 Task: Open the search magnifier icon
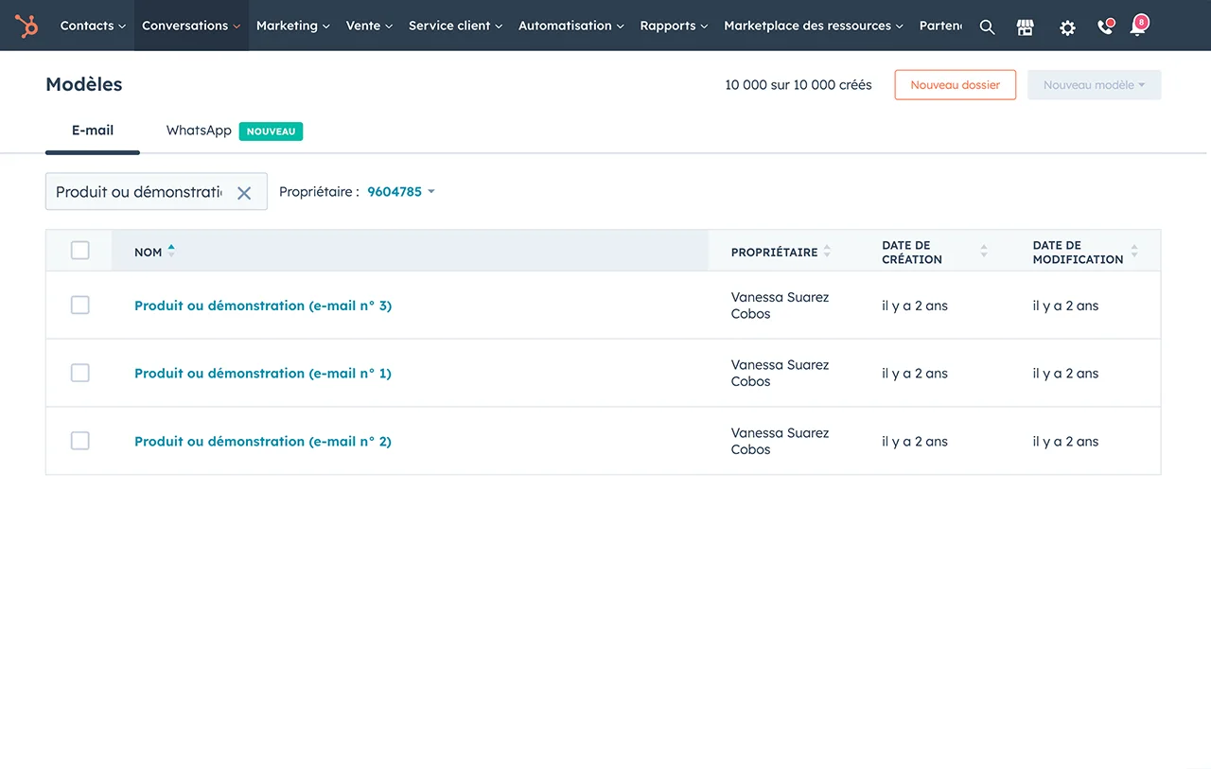(987, 27)
